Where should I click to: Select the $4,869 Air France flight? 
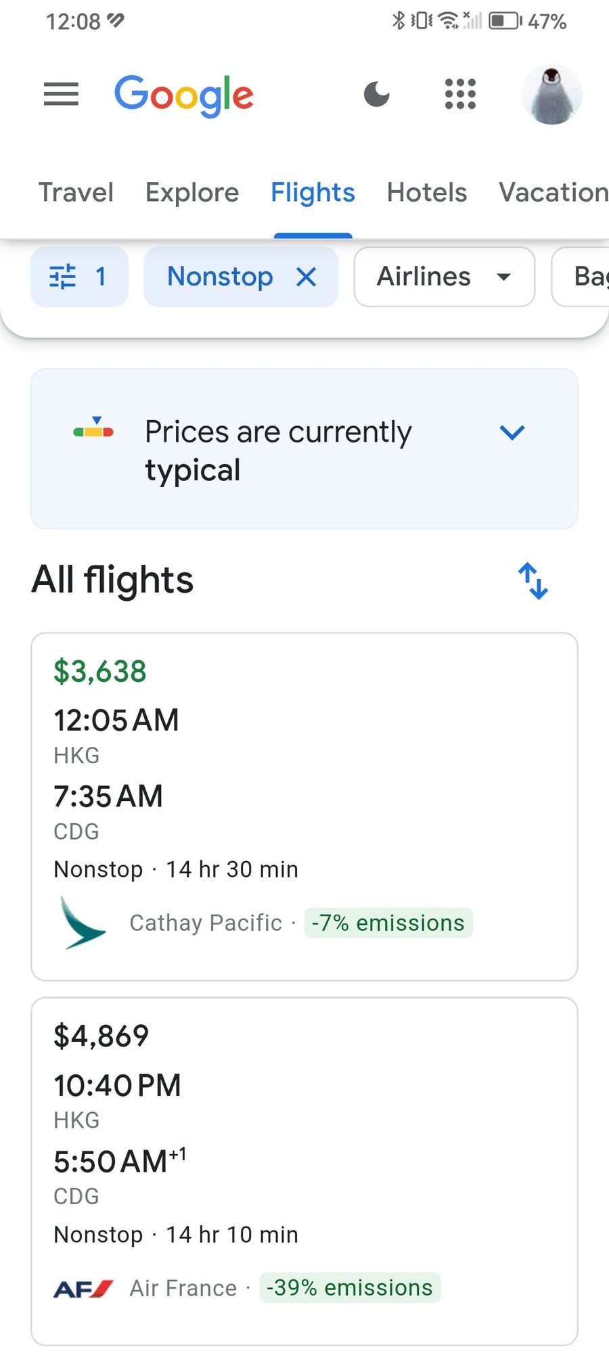coord(304,1171)
